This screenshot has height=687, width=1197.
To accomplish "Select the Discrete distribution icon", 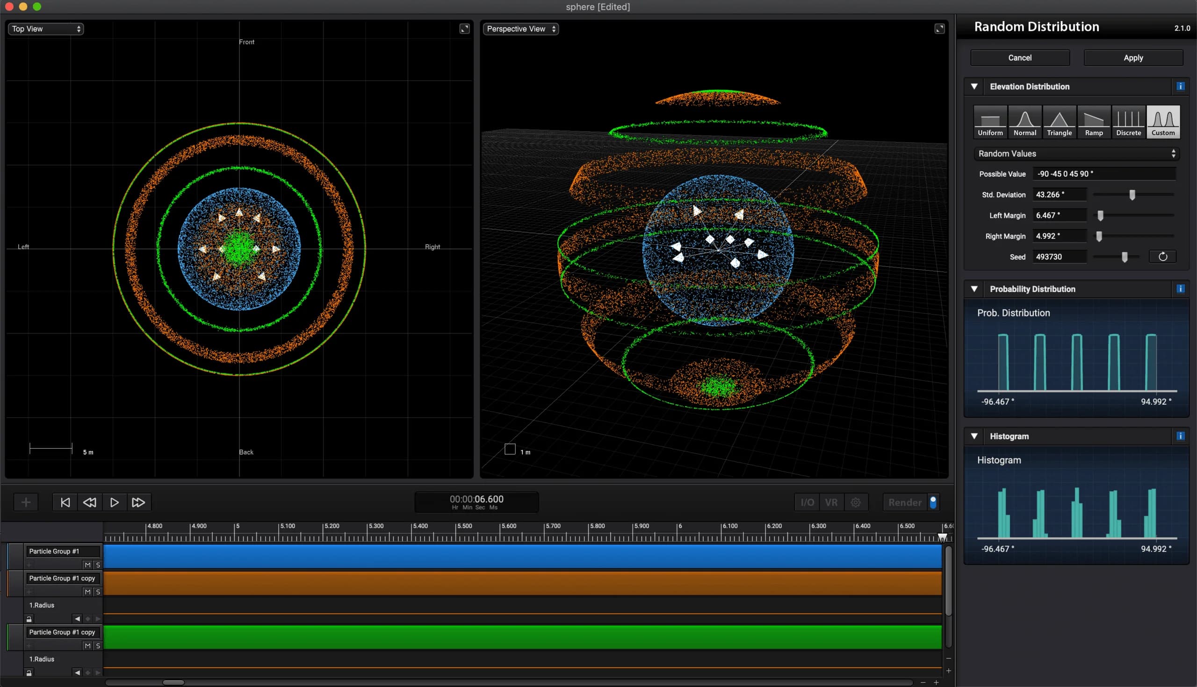I will 1129,121.
